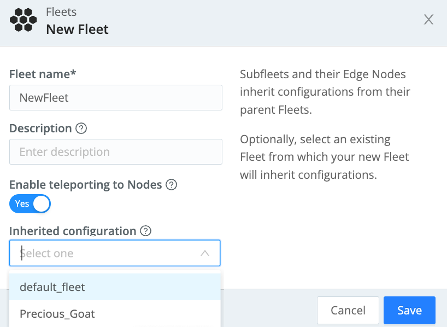This screenshot has width=447, height=327.
Task: Choose Precious_Goat as inherited configuration
Action: pyautogui.click(x=57, y=313)
